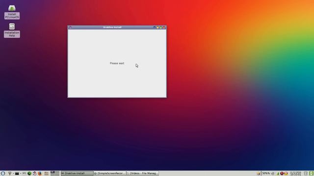The image size is (314, 176).
Task: Maximize the Draklive-Install window
Action: [161, 27]
